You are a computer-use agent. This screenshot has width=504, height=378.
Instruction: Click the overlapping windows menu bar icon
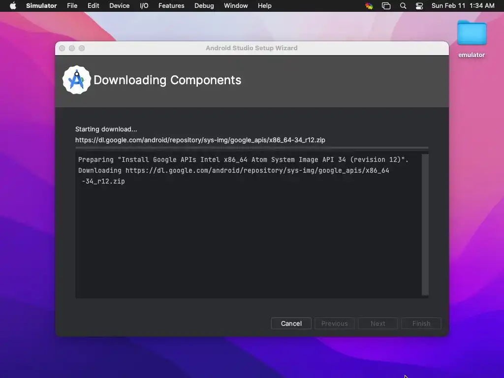click(386, 6)
